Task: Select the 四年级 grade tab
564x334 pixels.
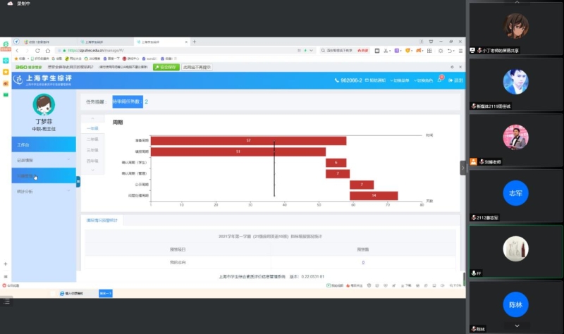Action: pos(92,161)
